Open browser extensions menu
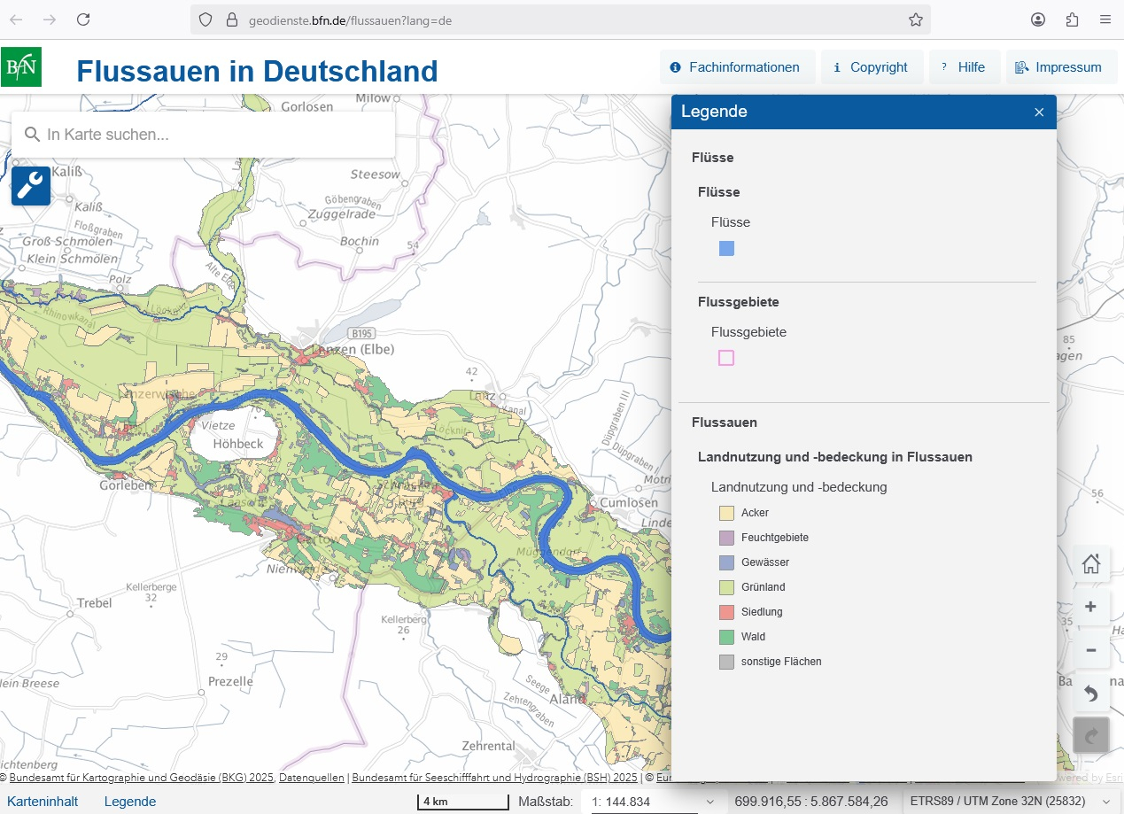This screenshot has height=814, width=1124. 1072,19
